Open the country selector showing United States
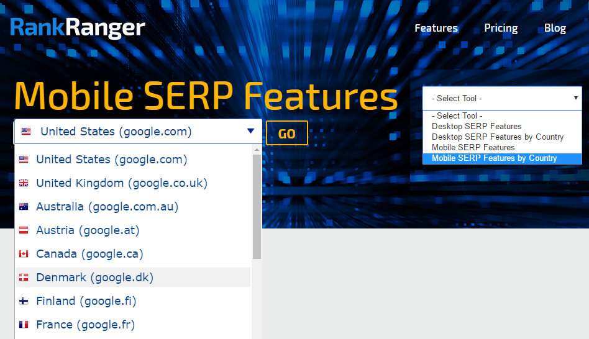This screenshot has height=339, width=589. click(x=138, y=132)
